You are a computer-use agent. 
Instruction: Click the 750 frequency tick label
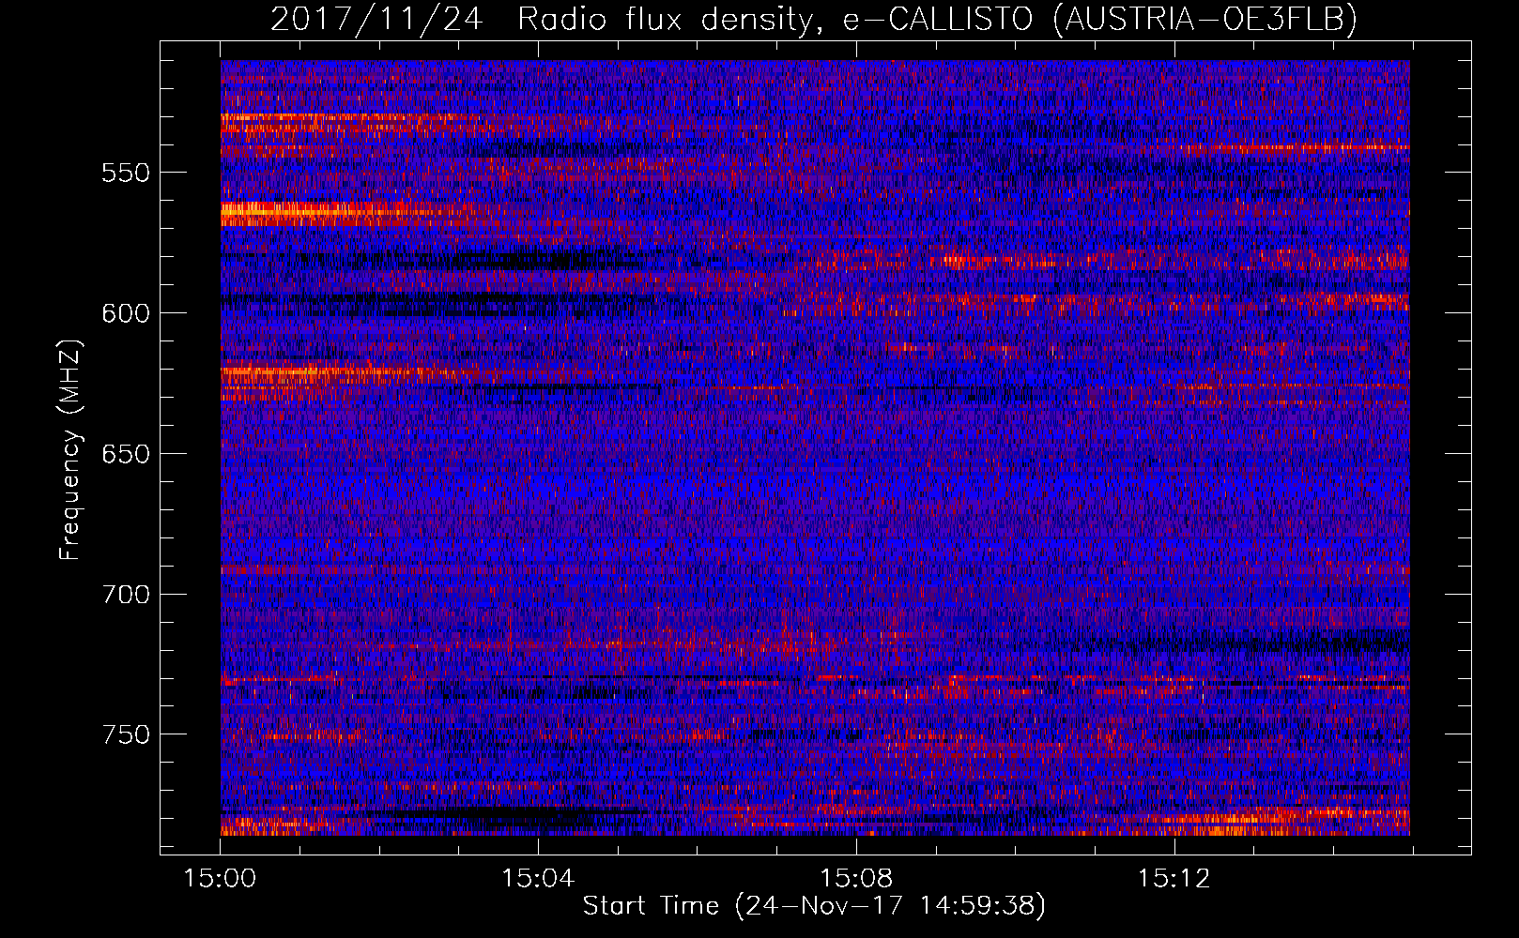click(127, 734)
